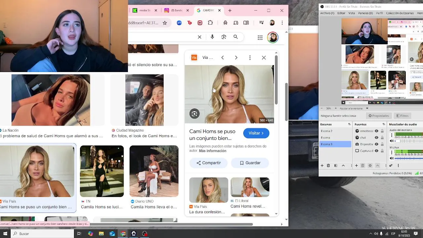Image resolution: width=423 pixels, height=238 pixels.
Task: Lock the Dispositiv source in OBS
Action: (382, 144)
